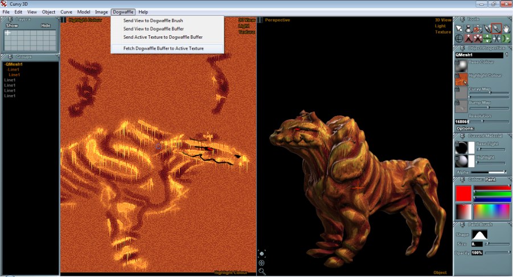513x277 pixels.
Task: Click the brush Size slider
Action: tap(498, 243)
